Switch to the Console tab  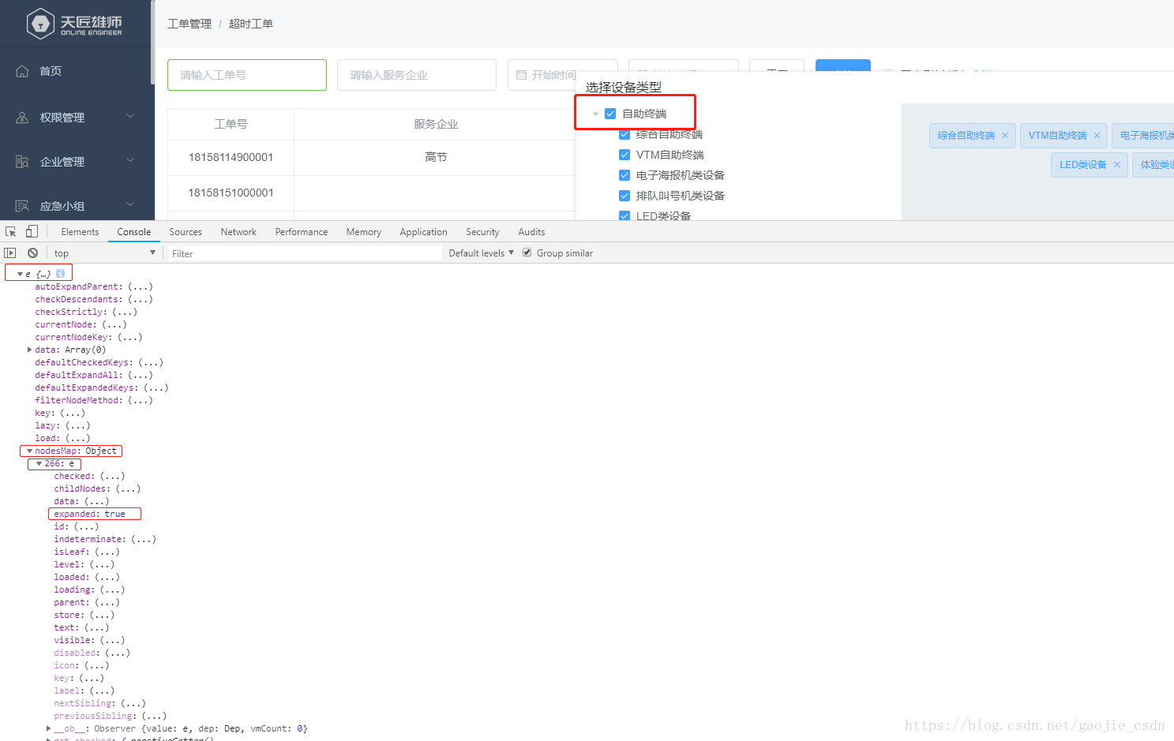tap(134, 232)
